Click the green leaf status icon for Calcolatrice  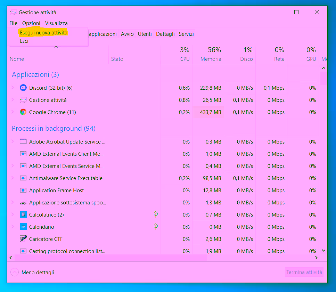point(156,214)
